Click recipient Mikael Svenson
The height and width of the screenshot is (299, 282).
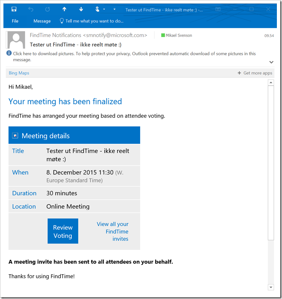179,35
